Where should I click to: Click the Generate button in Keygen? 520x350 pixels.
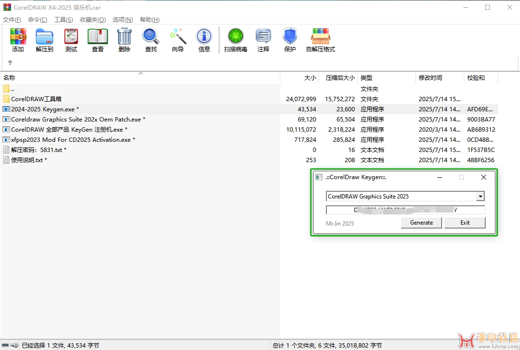coord(422,223)
